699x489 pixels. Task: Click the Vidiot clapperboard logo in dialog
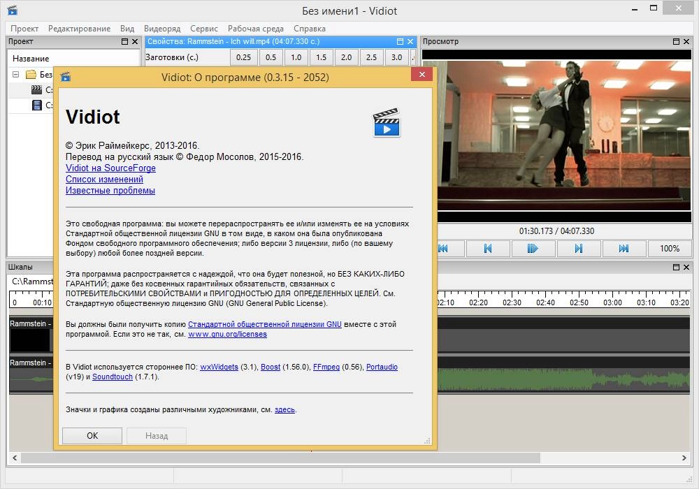tap(387, 122)
